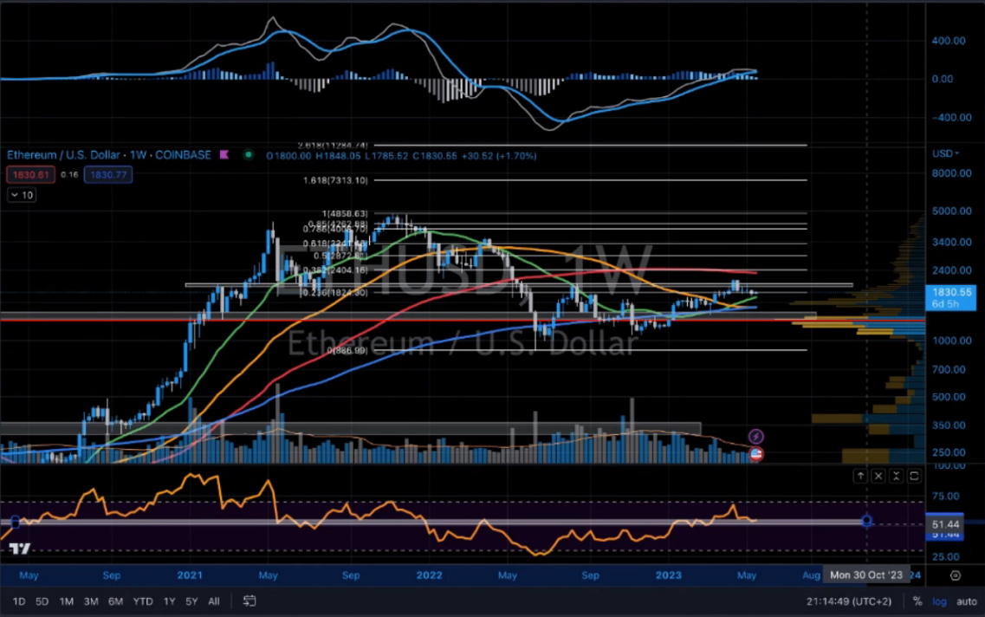Image resolution: width=985 pixels, height=617 pixels.
Task: Click the US flag economic event marker
Action: click(755, 453)
